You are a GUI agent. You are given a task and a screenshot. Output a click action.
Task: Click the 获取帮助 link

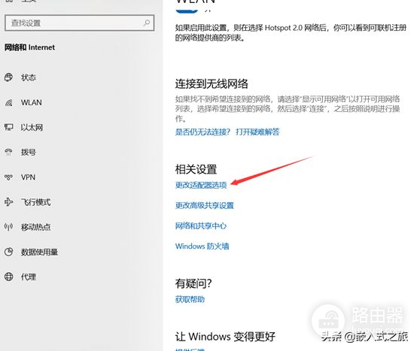tap(190, 299)
